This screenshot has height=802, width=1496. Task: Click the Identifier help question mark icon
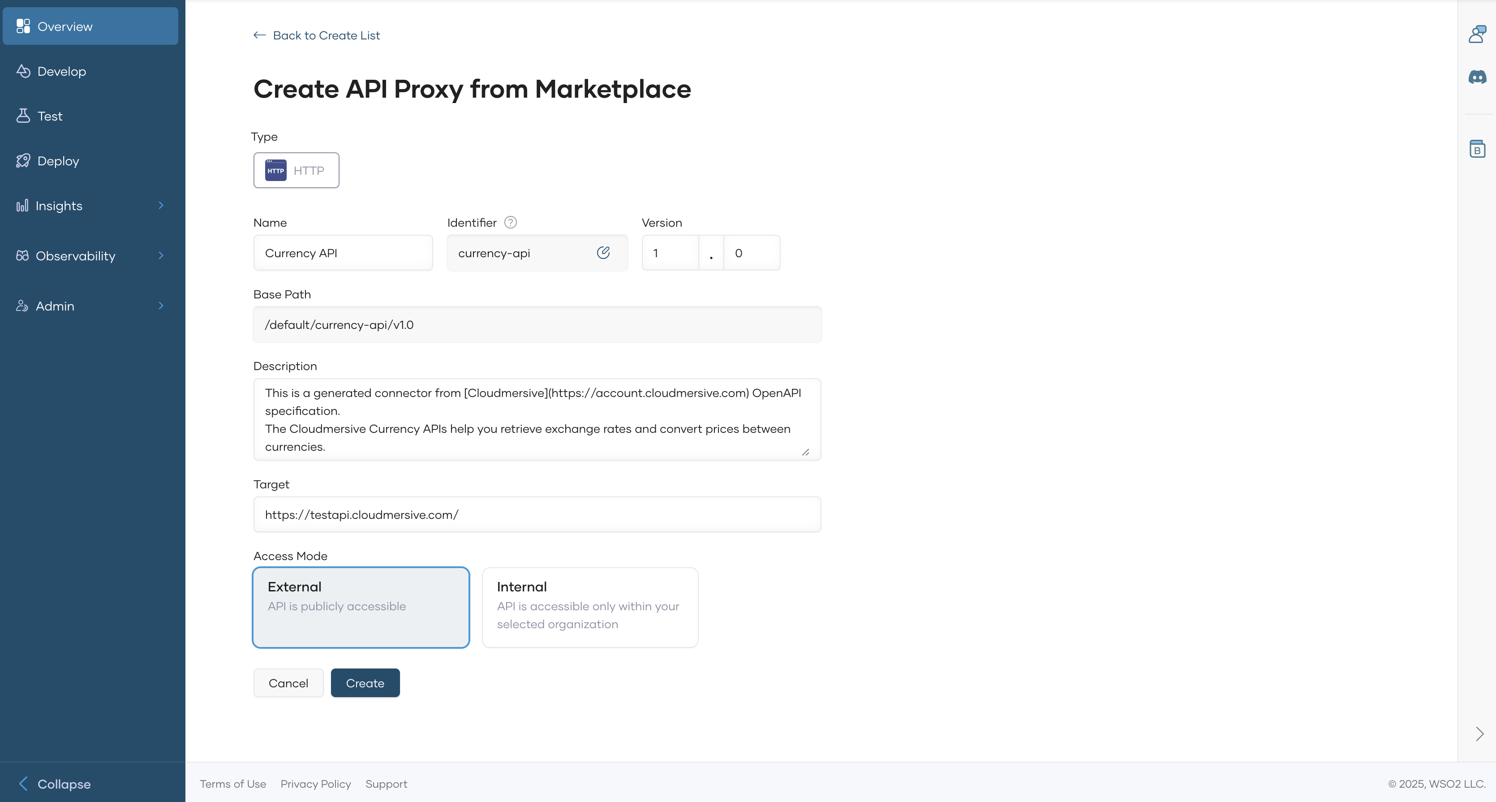(x=510, y=222)
